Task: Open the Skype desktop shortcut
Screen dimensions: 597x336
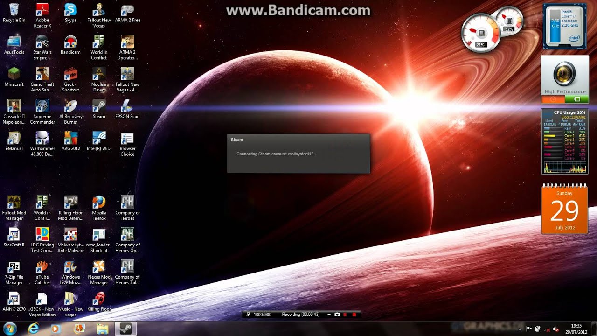Action: coord(71,13)
